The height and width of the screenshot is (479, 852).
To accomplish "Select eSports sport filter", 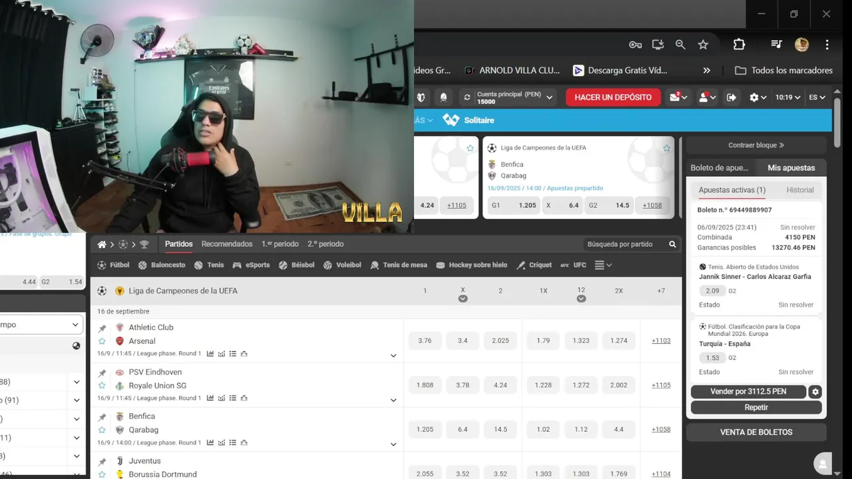I will pos(251,265).
